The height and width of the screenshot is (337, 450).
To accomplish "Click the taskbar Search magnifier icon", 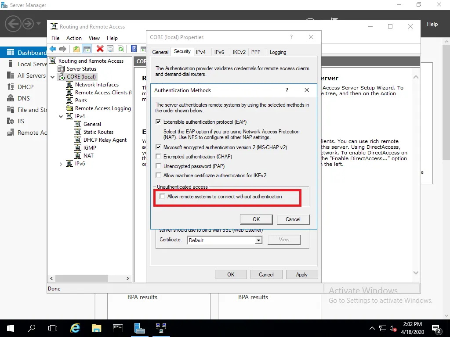I will tap(32, 328).
